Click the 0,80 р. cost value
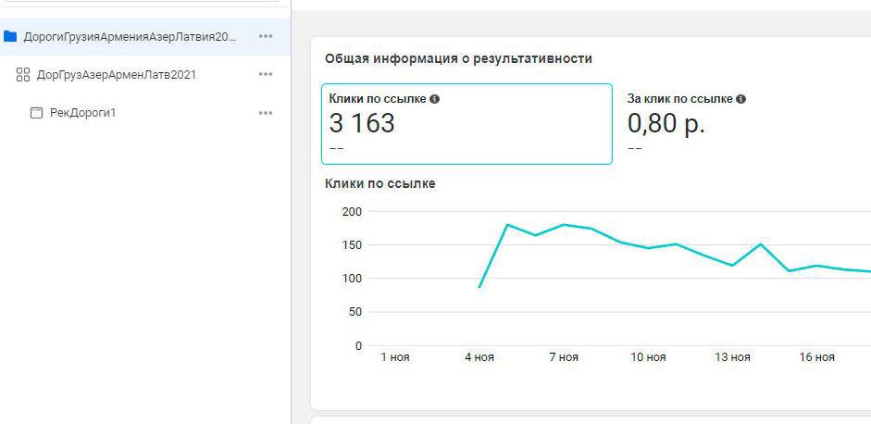 (x=666, y=123)
